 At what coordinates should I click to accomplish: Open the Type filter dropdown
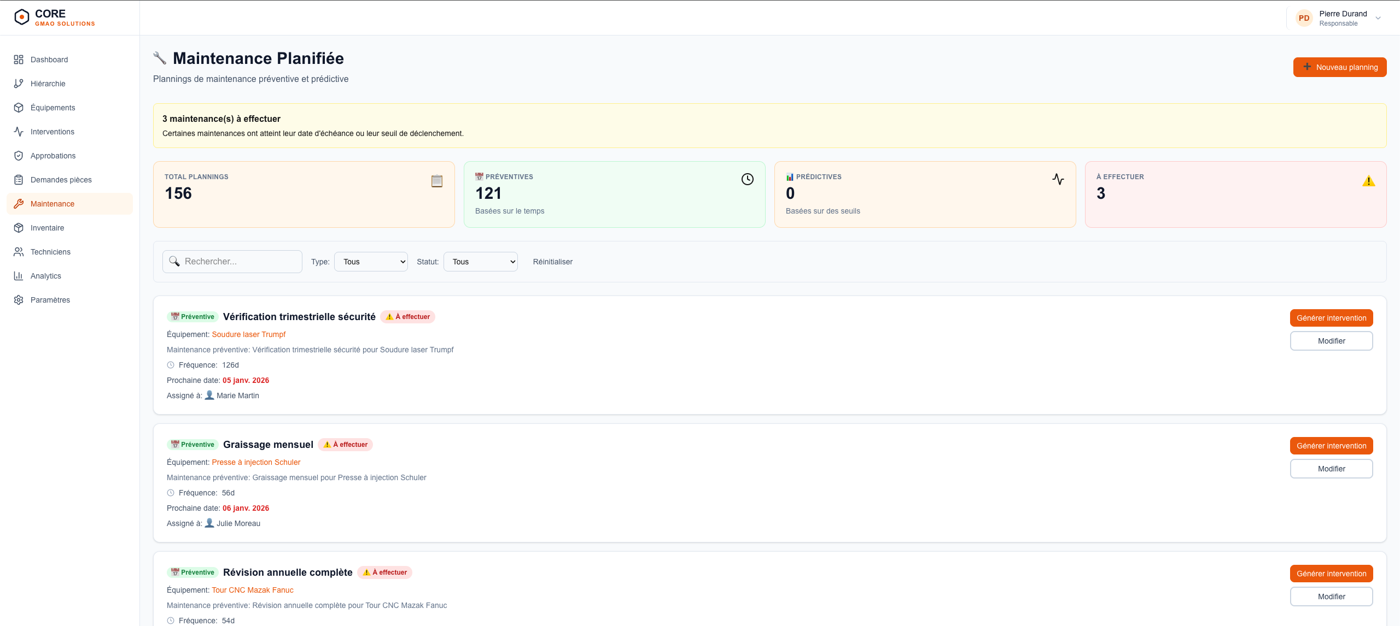(371, 262)
